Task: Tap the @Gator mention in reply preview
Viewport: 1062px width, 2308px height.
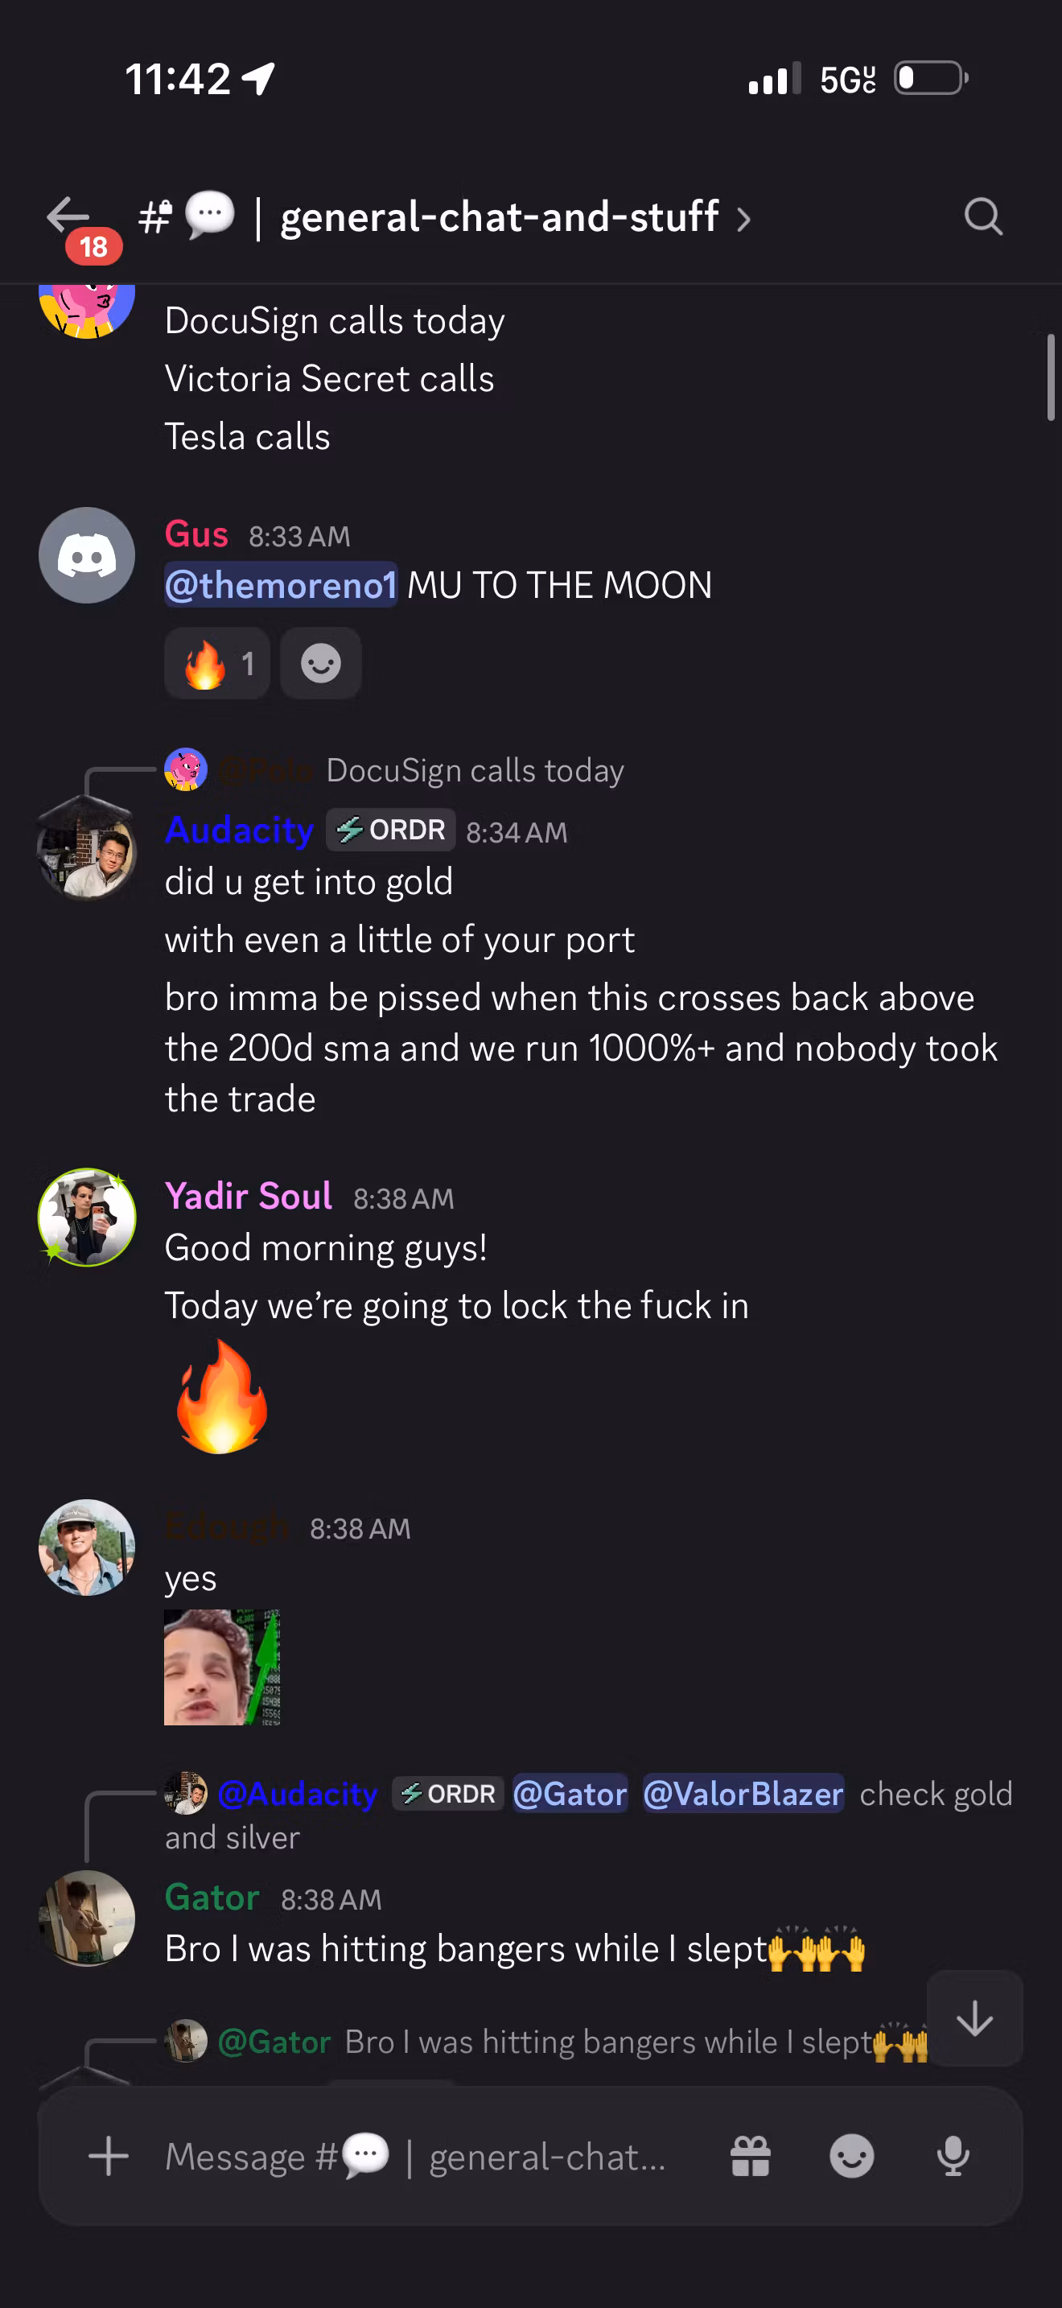Action: pyautogui.click(x=570, y=1794)
